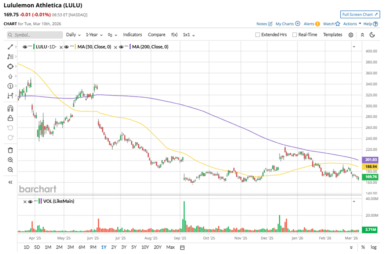Click the collapse toolbar double-up arrow
This screenshot has width=385, height=254.
pyautogui.click(x=362, y=35)
